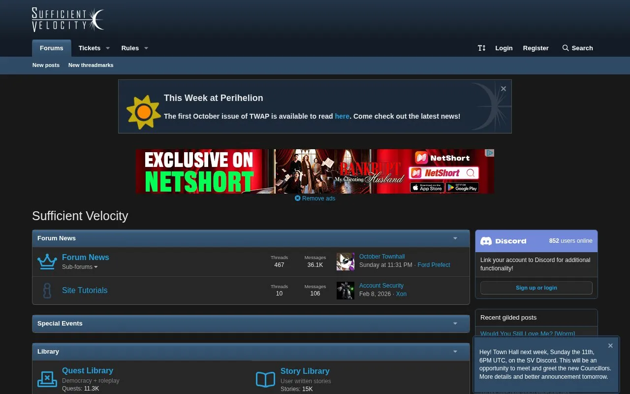Click the Sufficient Velocity logo
Viewport: 630px width, 394px height.
[68, 20]
